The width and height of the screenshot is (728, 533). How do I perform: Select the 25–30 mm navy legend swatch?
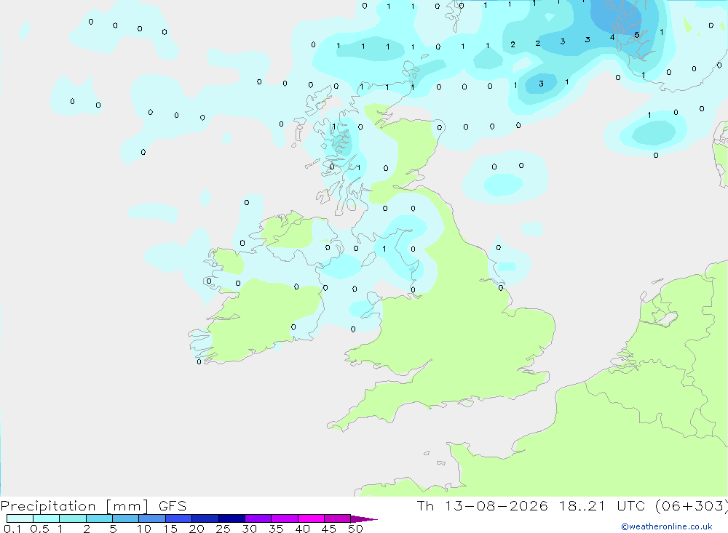(232, 518)
